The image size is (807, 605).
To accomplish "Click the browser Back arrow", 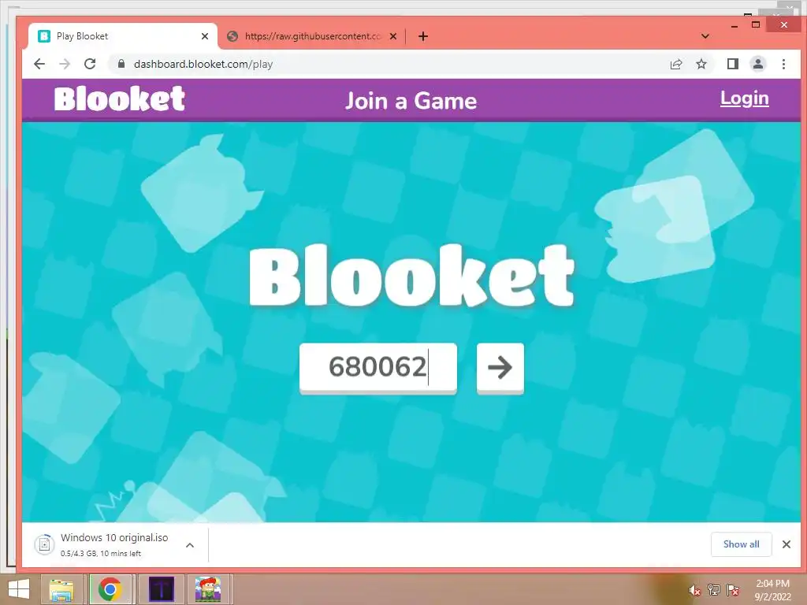I will [39, 64].
